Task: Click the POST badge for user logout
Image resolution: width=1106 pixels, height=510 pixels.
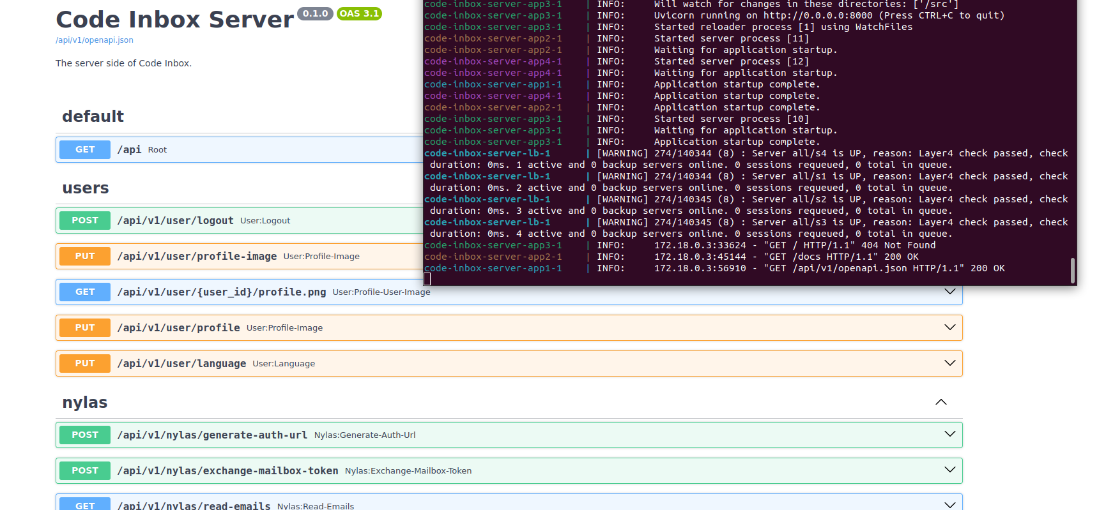Action: (85, 220)
